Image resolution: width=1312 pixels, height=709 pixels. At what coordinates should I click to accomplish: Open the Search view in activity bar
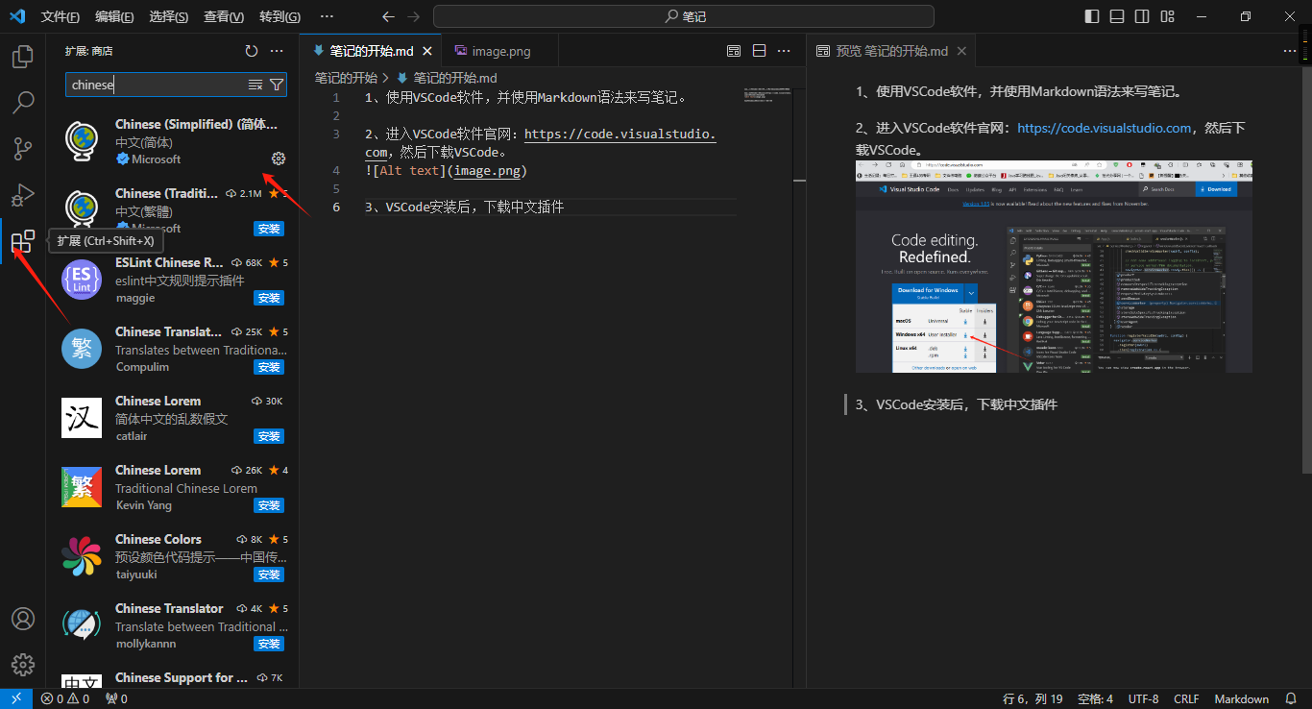click(22, 102)
